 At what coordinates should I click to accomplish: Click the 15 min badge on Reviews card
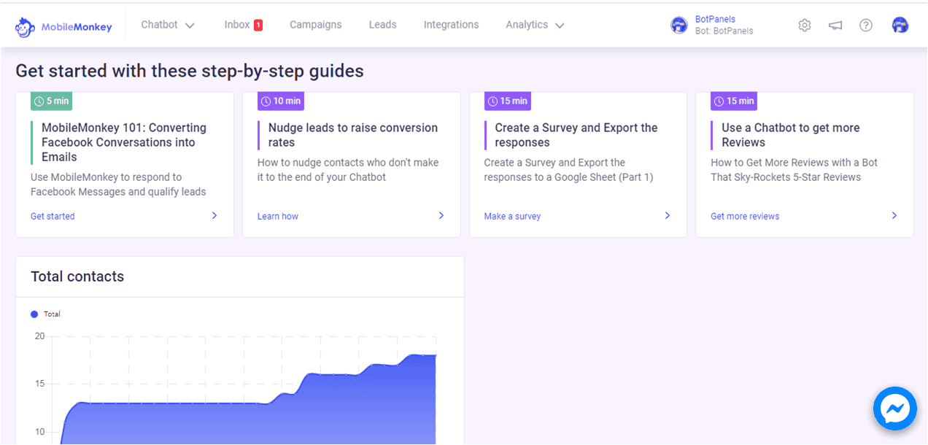(735, 101)
